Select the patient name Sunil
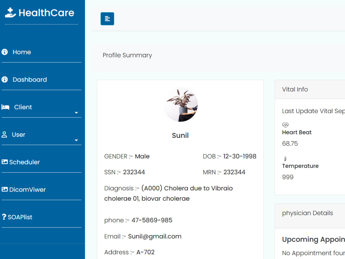The height and width of the screenshot is (259, 345). pos(180,135)
